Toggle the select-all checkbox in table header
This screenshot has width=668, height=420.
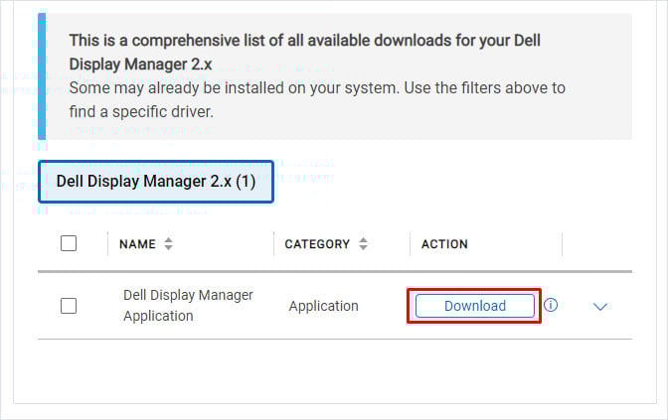point(69,243)
